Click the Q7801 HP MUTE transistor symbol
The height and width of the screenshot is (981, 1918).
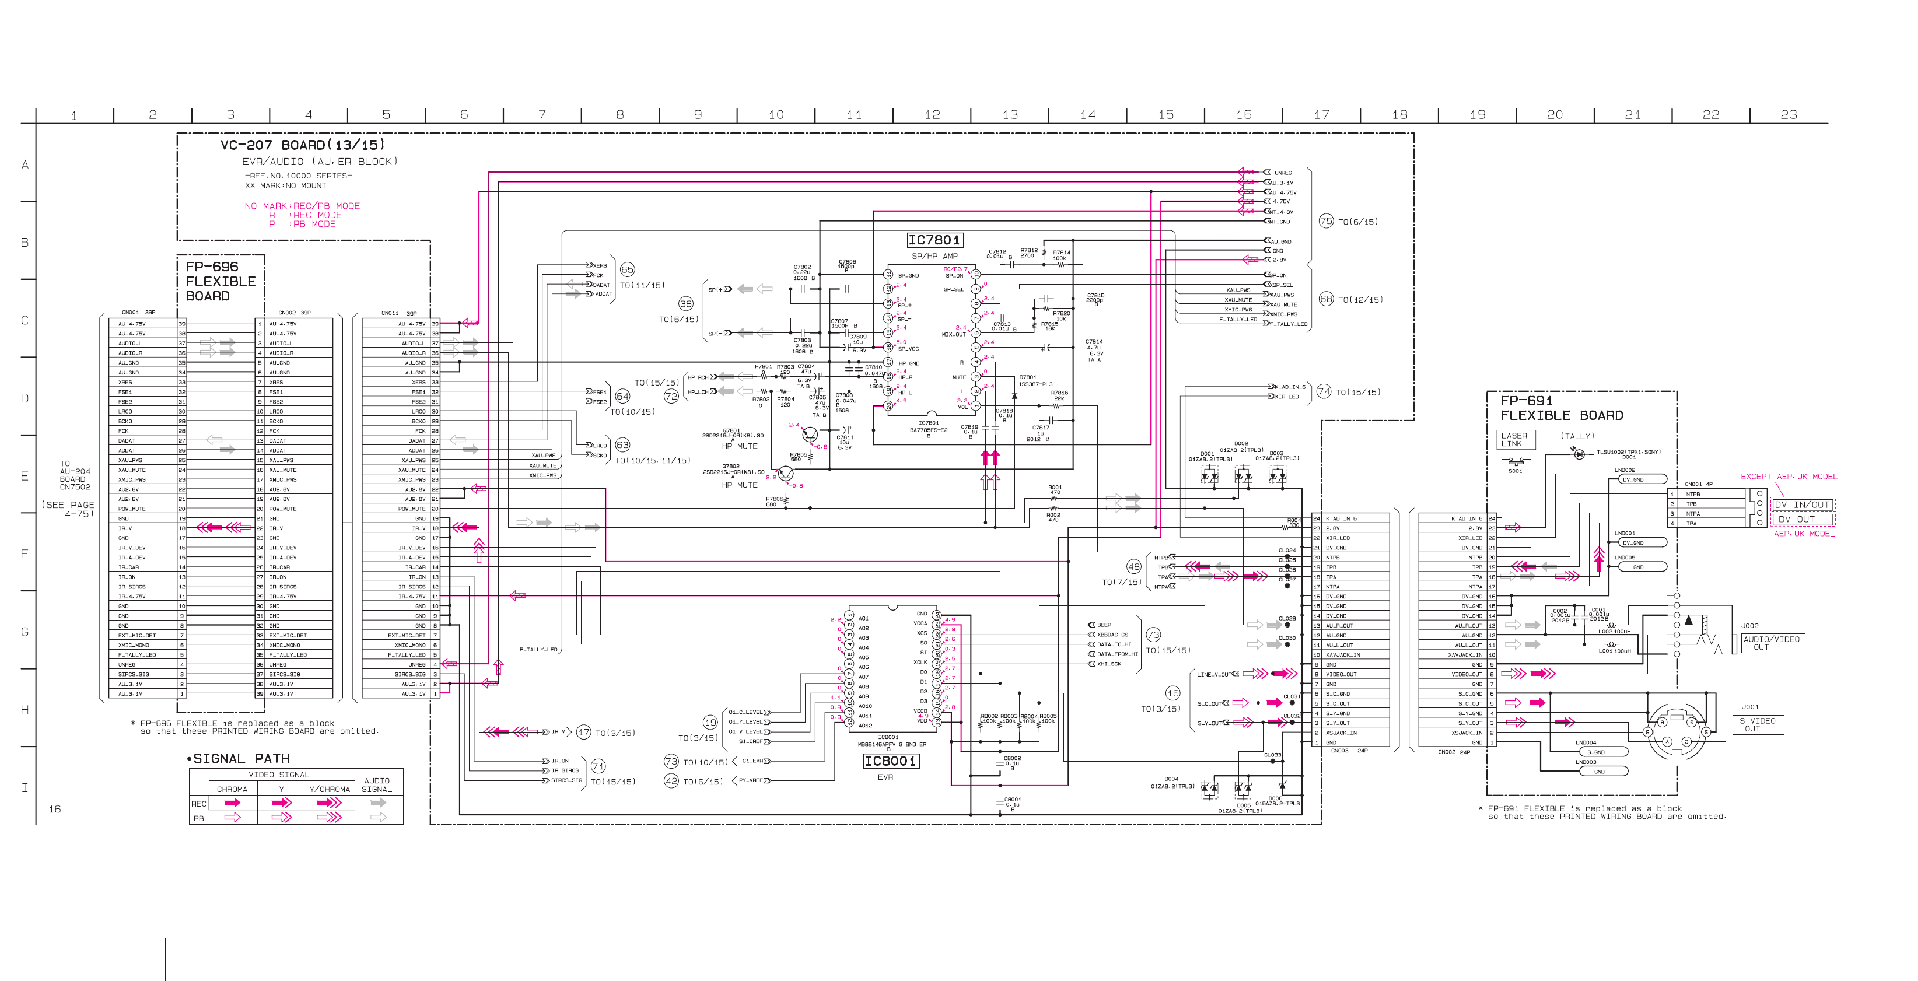(x=810, y=435)
